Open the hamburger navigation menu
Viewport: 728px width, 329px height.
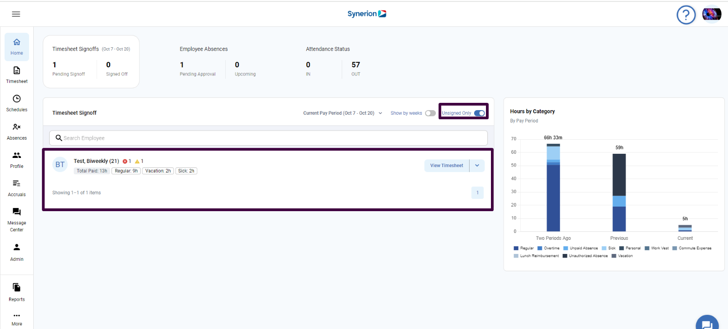[x=16, y=14]
